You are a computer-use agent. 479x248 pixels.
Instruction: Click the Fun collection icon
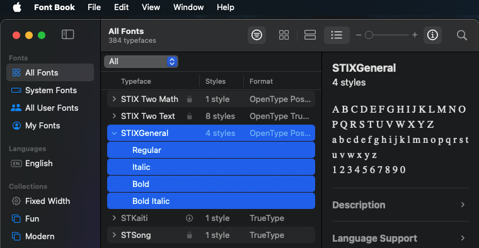(x=16, y=218)
